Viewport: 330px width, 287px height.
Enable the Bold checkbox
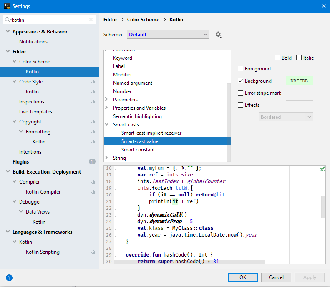pos(277,58)
